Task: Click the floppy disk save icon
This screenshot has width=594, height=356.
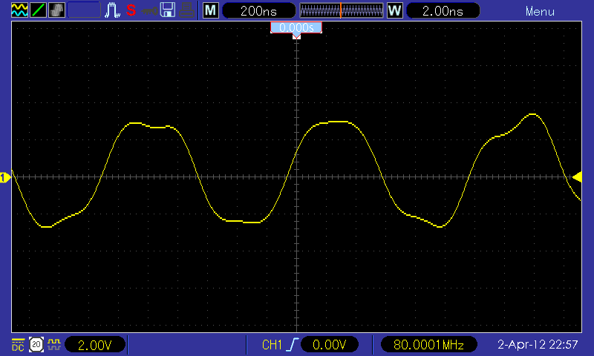Action: pos(168,10)
